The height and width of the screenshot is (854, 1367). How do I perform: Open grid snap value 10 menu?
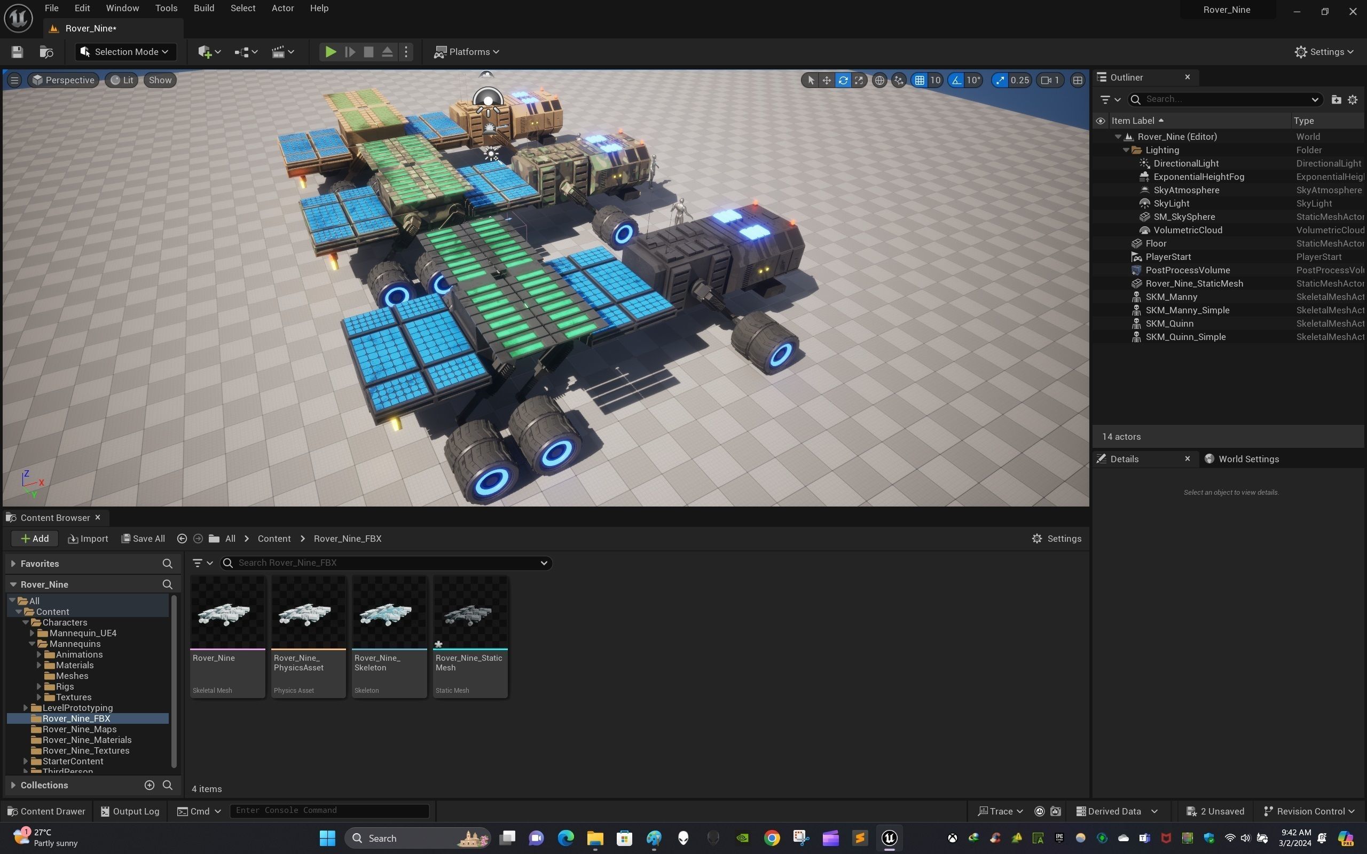(x=936, y=80)
